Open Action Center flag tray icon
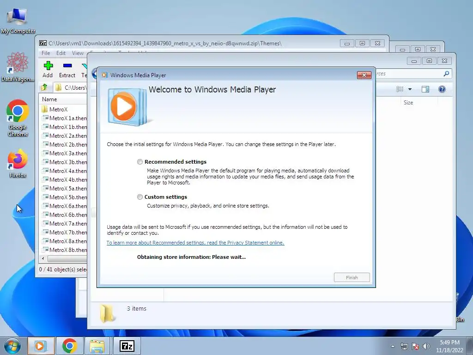This screenshot has height=355, width=473. click(415, 346)
